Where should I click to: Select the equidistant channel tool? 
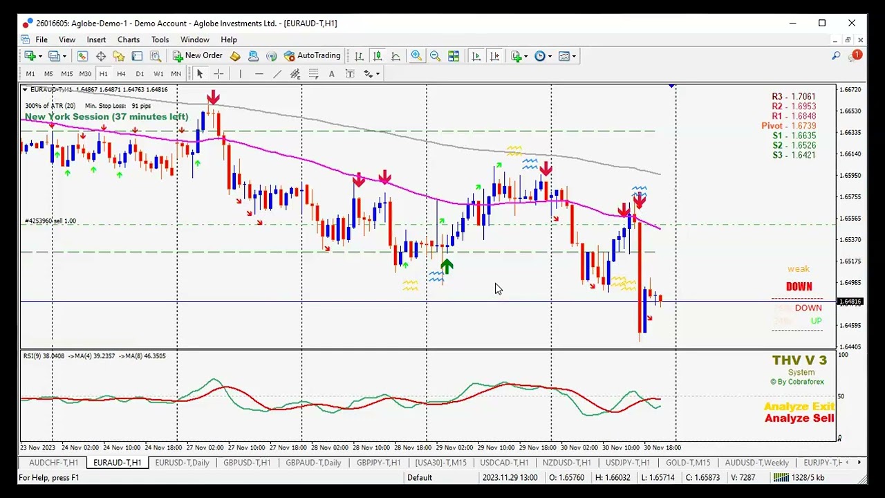click(x=295, y=74)
